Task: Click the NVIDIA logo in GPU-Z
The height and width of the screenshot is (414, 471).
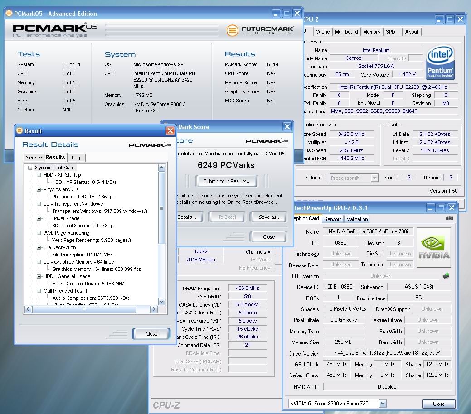Action: coord(434,248)
